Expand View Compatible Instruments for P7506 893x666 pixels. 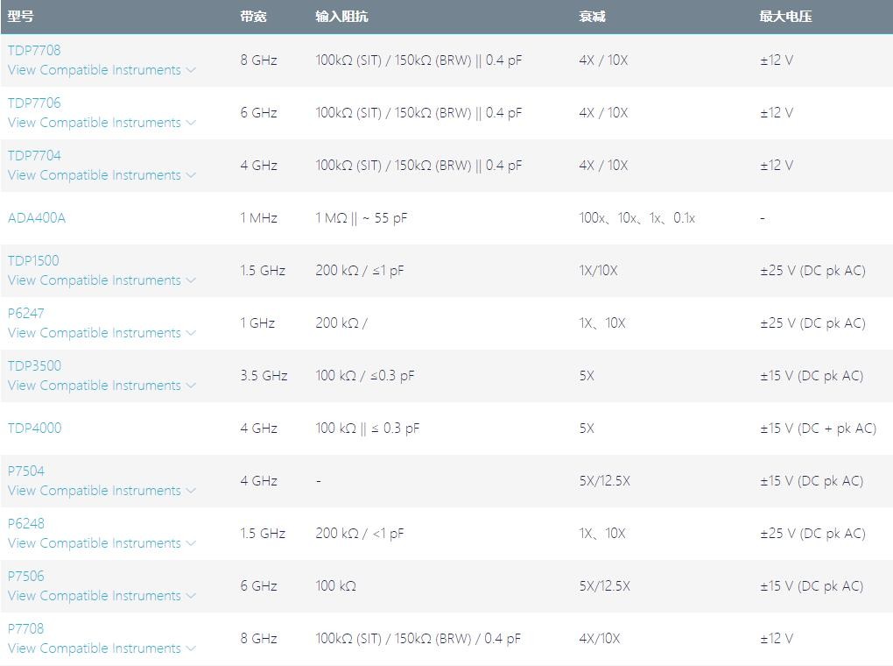click(x=102, y=596)
